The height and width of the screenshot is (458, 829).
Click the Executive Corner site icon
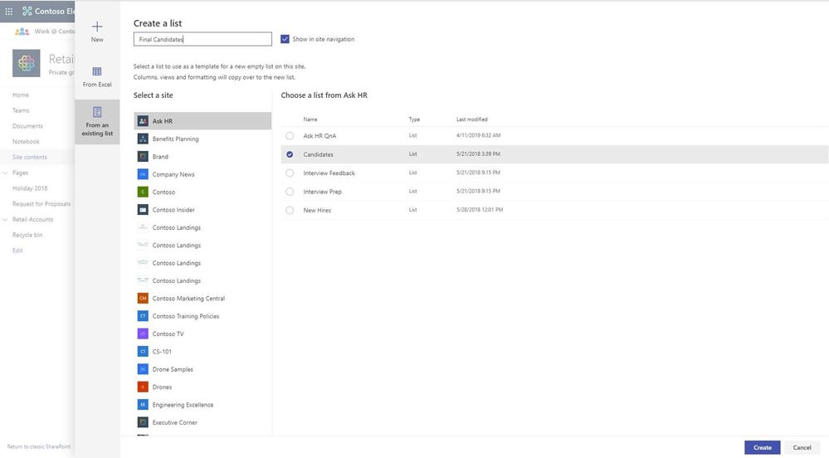click(143, 422)
